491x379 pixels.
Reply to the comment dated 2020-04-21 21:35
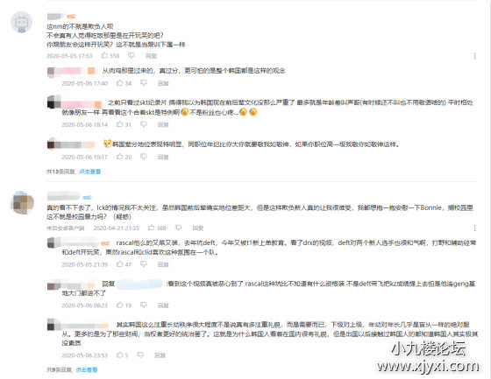pos(198,228)
